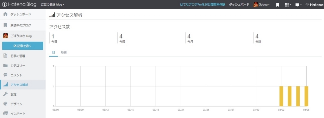Click the アクセス数 section heading

(59, 27)
